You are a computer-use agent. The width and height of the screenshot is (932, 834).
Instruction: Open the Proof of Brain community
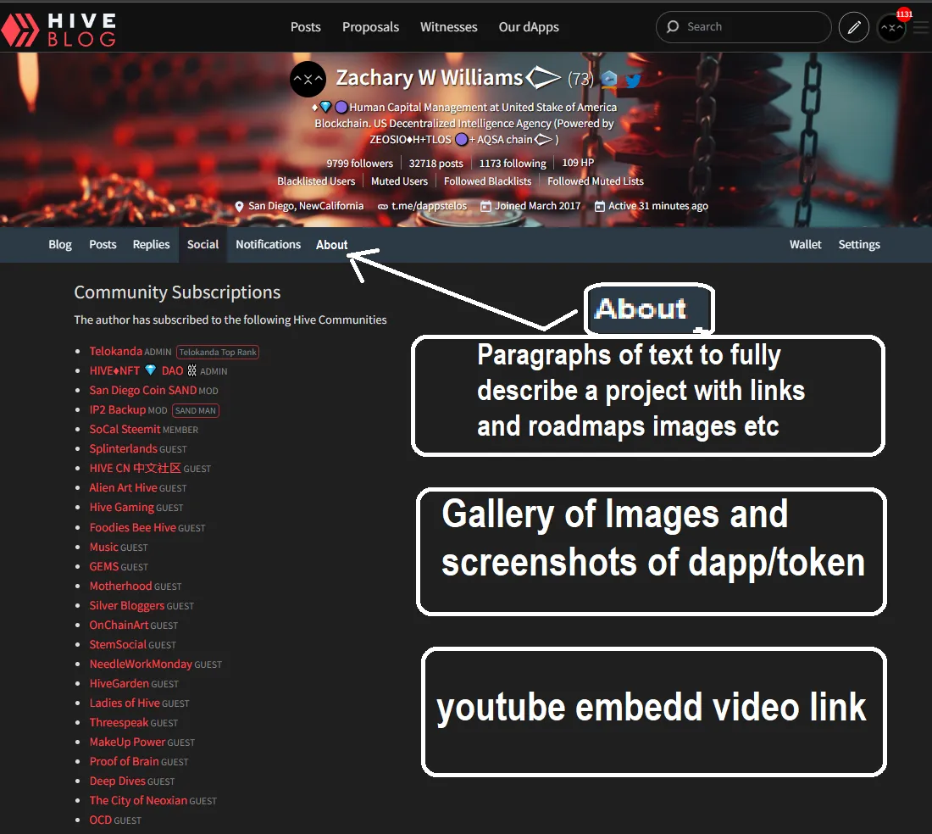pos(125,761)
